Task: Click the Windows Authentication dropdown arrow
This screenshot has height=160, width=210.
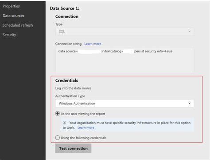Action: (x=189, y=103)
